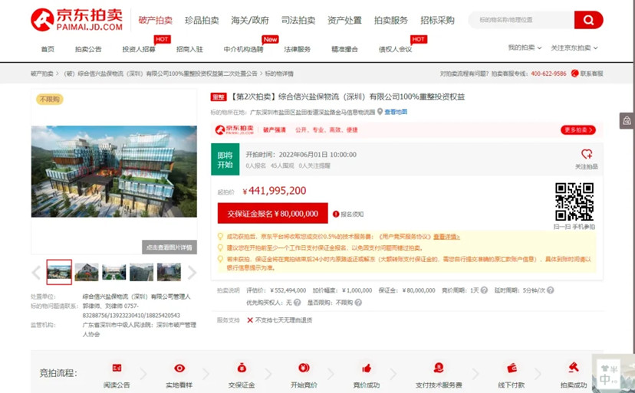Click the help icon beside 延时周期
Viewport: 635px width, 393px height.
[x=550, y=290]
